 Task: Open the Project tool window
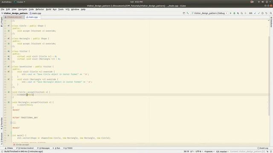(2, 22)
